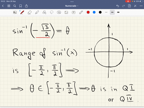Select the Lasso tool
The image size is (144, 108).
click(52, 12)
